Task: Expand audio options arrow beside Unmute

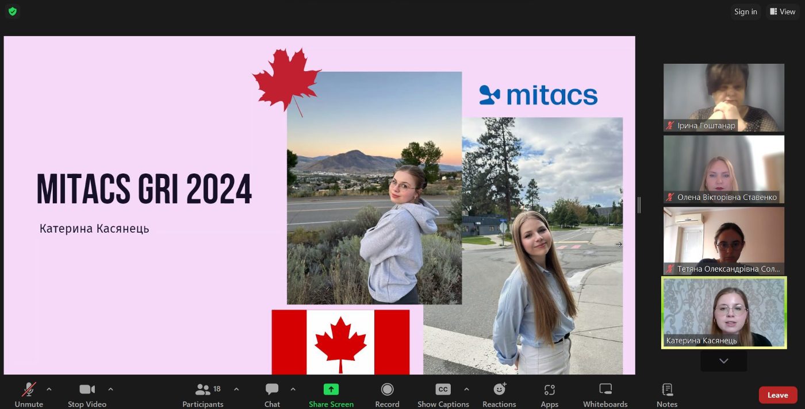Action: point(49,389)
